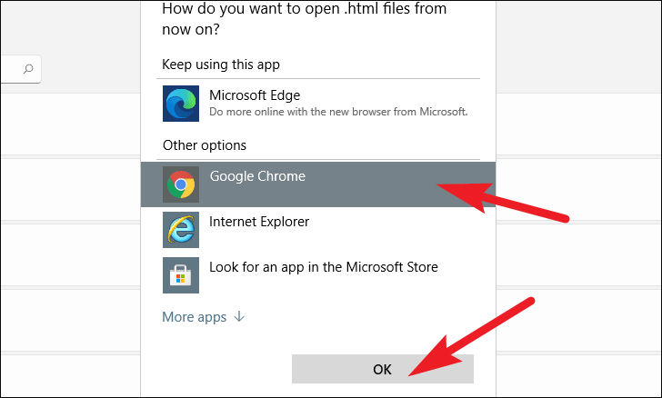Select Look for an app in the Microsoft Store

tap(324, 267)
